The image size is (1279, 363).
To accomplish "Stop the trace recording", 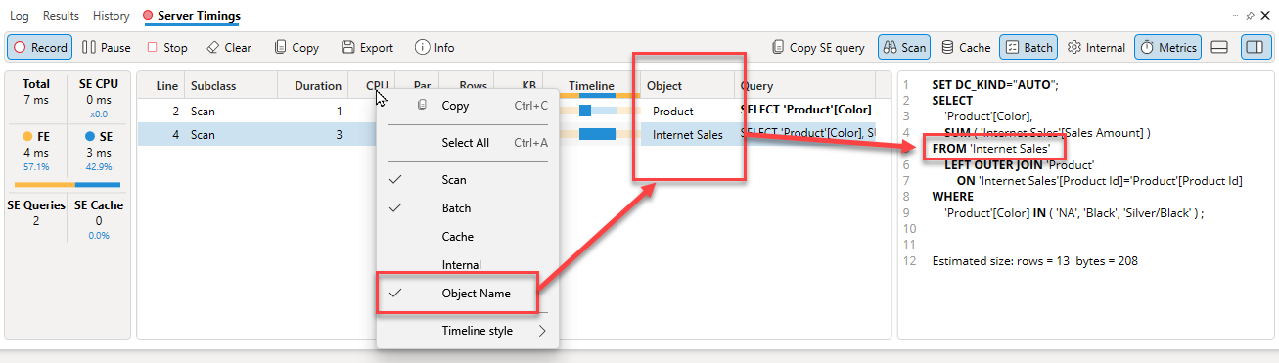I will (x=167, y=47).
